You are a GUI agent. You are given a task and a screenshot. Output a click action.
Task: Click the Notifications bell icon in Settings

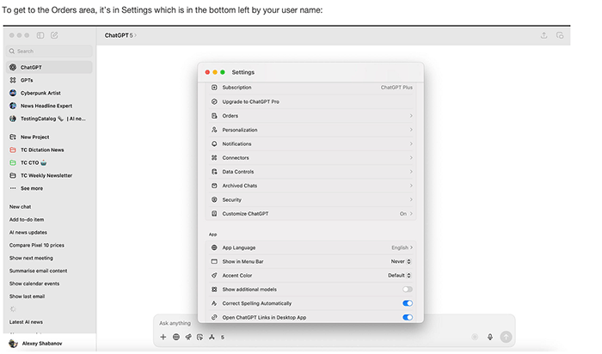pyautogui.click(x=214, y=143)
